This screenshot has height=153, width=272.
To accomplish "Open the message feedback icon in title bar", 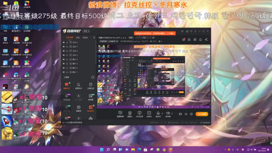I will coord(182,31).
